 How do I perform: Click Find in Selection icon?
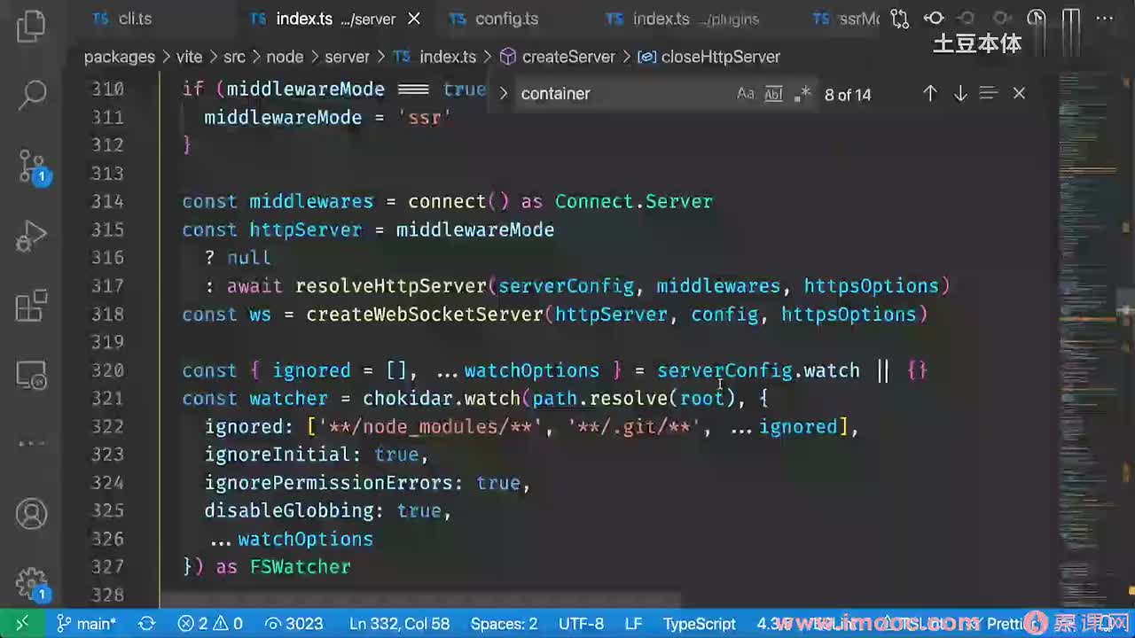(989, 93)
